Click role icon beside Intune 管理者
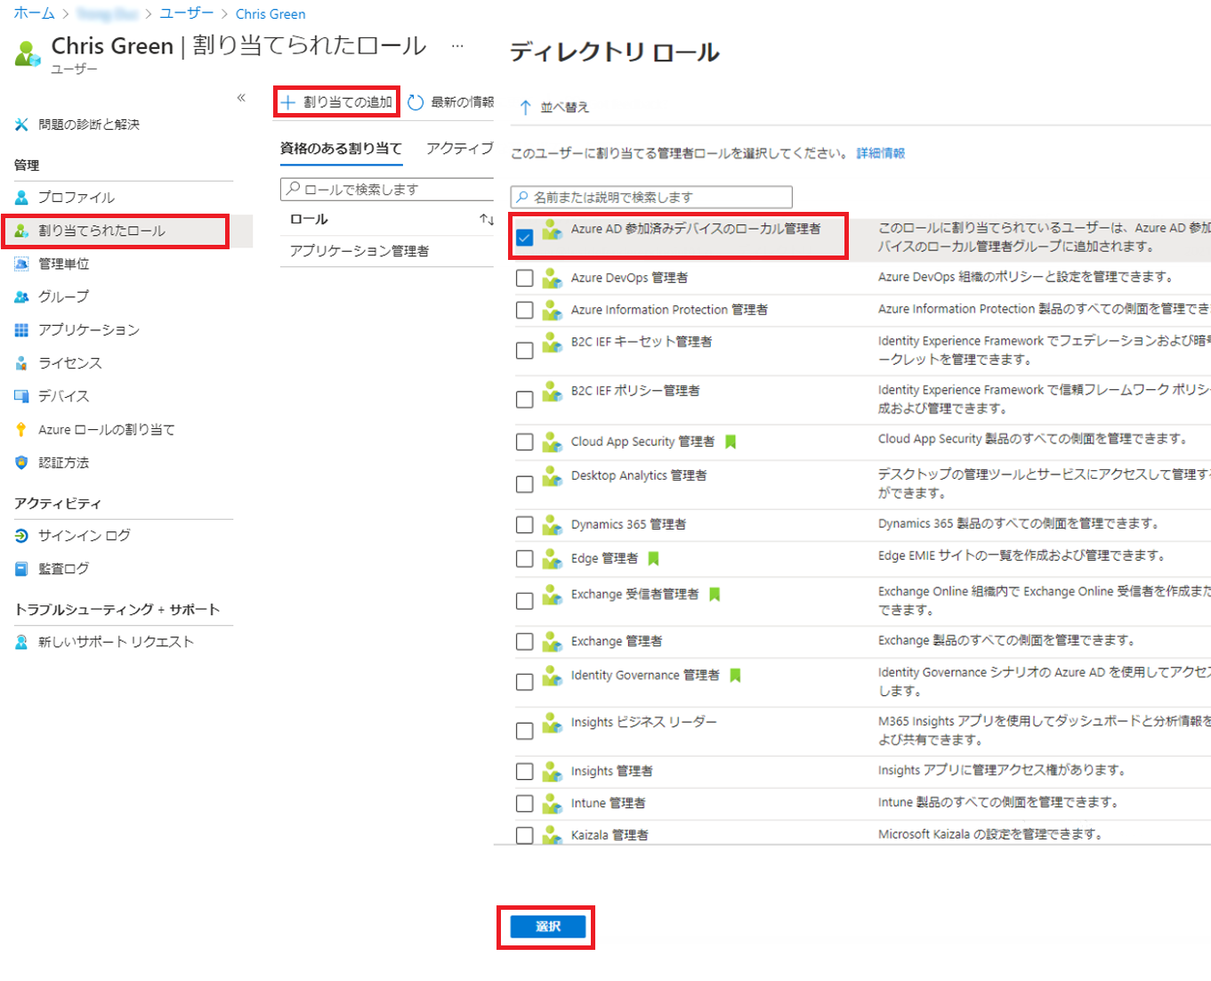 pyautogui.click(x=553, y=803)
